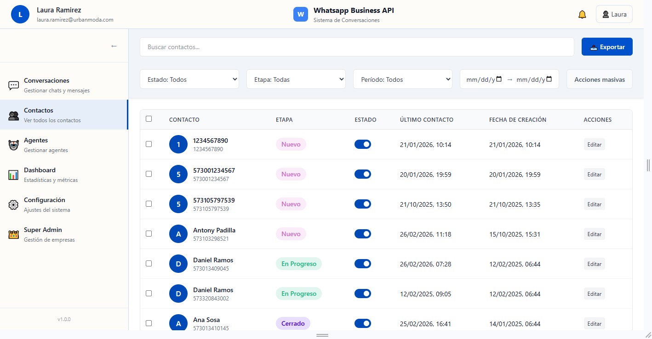Toggle estado switch for 573001234567
The height and width of the screenshot is (339, 652).
click(x=363, y=174)
